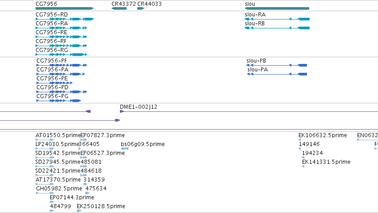
Task: Select EST SD19542.5prime label
Action: (x=58, y=153)
